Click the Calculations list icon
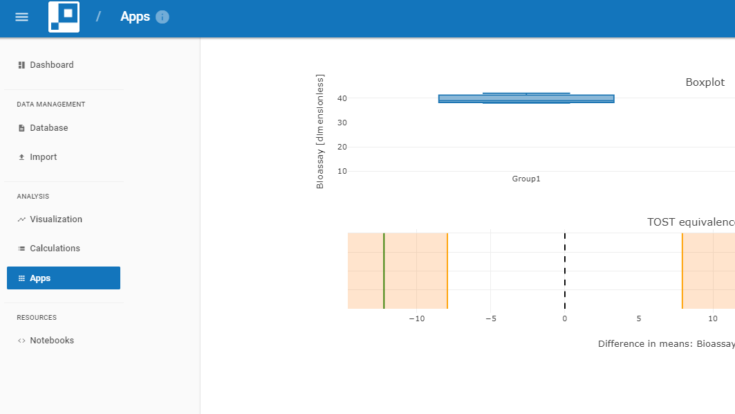735x414 pixels. click(x=21, y=249)
